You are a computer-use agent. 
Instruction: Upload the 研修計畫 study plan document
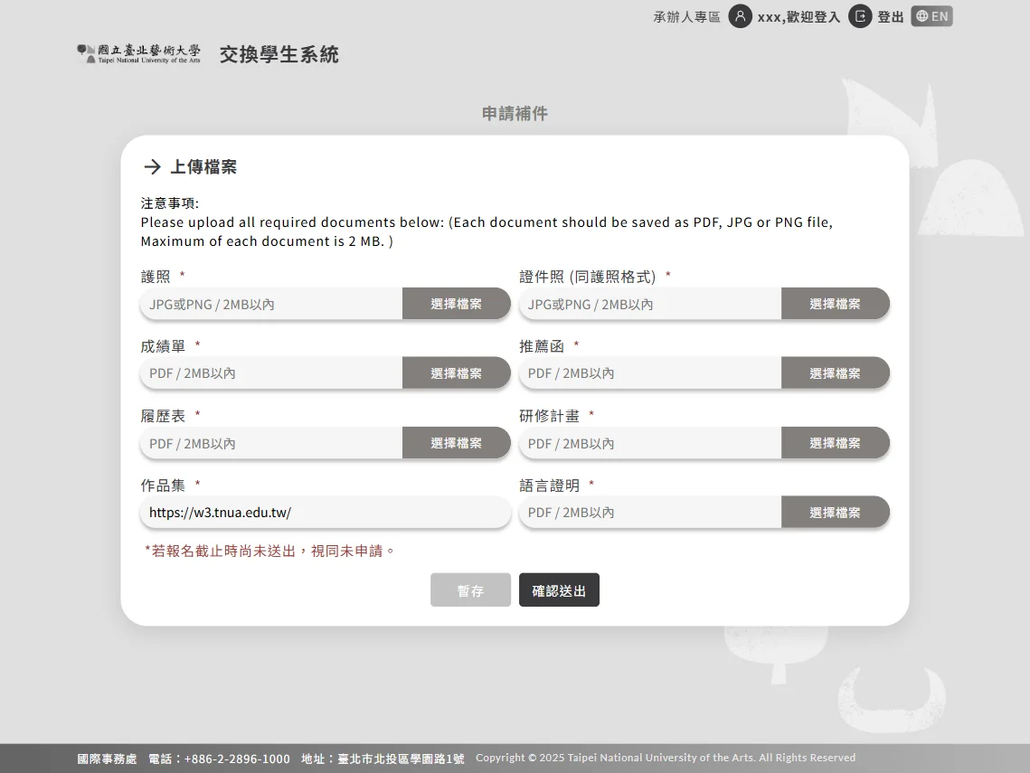click(835, 442)
